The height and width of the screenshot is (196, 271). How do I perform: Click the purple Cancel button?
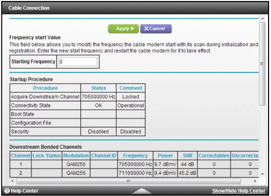tap(156, 29)
